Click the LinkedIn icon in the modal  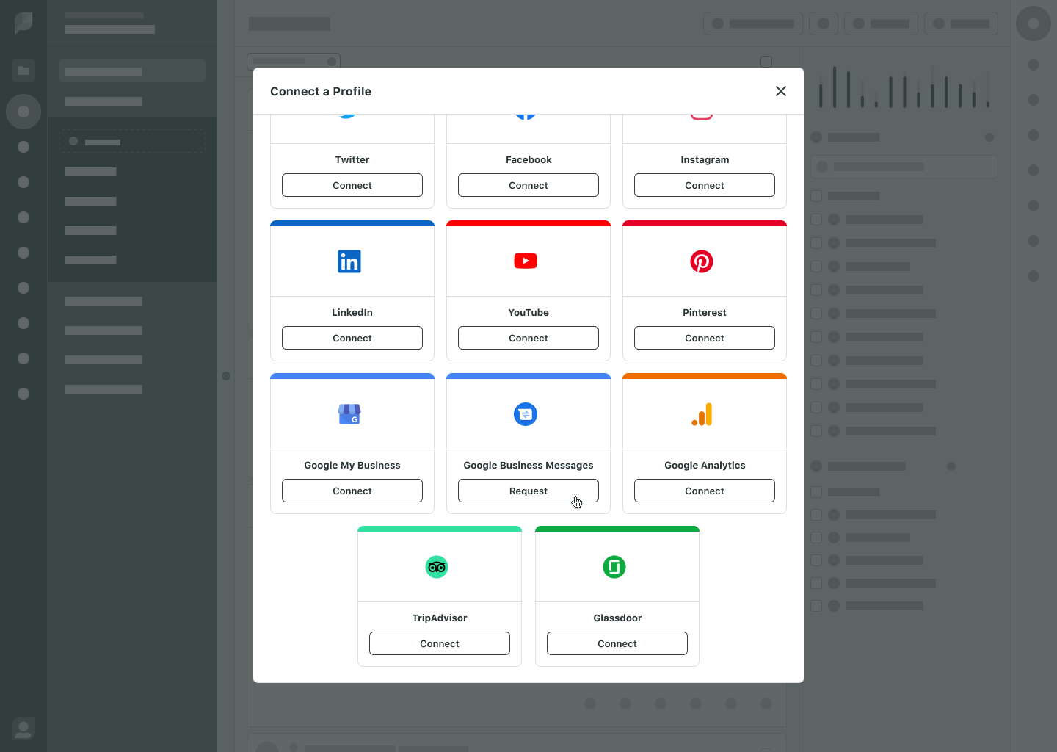pos(349,261)
